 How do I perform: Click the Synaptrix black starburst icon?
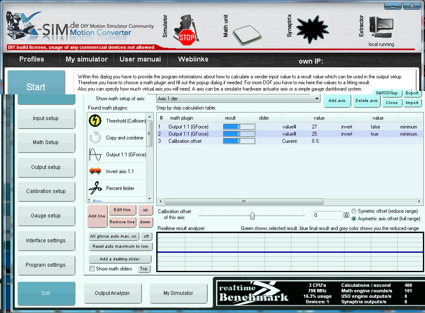click(x=313, y=29)
